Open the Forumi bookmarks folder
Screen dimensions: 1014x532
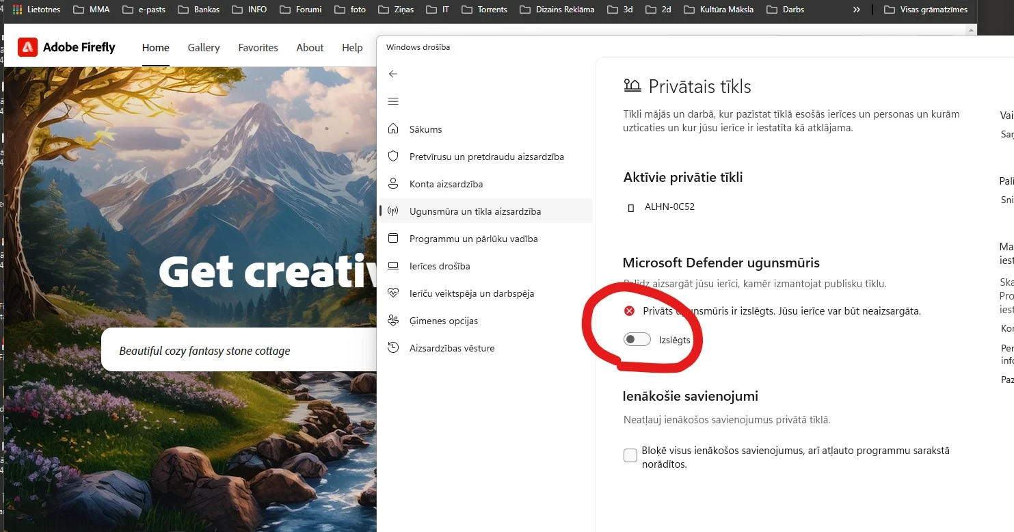coord(301,10)
